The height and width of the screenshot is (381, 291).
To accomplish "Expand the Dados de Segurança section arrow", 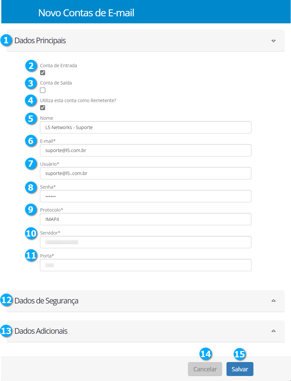I will [273, 300].
